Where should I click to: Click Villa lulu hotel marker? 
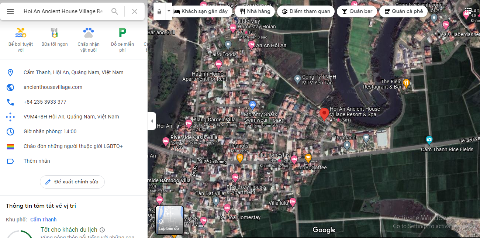point(293,202)
